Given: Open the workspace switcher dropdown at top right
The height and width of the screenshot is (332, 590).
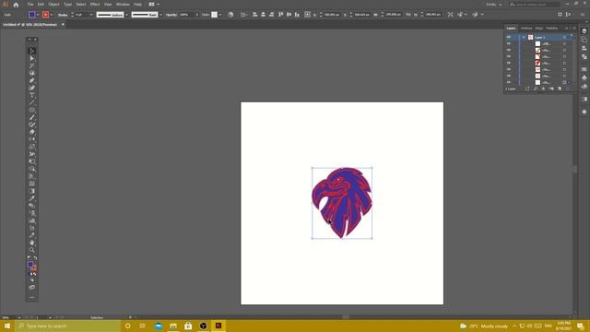Looking at the screenshot, I should (494, 5).
